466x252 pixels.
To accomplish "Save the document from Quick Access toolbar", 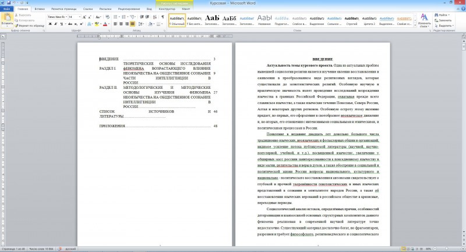I will point(8,3).
